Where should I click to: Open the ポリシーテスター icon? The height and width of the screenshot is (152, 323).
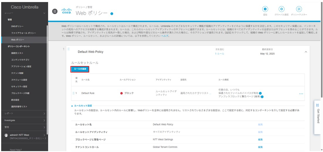pos(299,9)
